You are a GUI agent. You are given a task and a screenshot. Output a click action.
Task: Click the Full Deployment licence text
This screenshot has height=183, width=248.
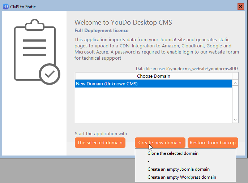(x=101, y=30)
